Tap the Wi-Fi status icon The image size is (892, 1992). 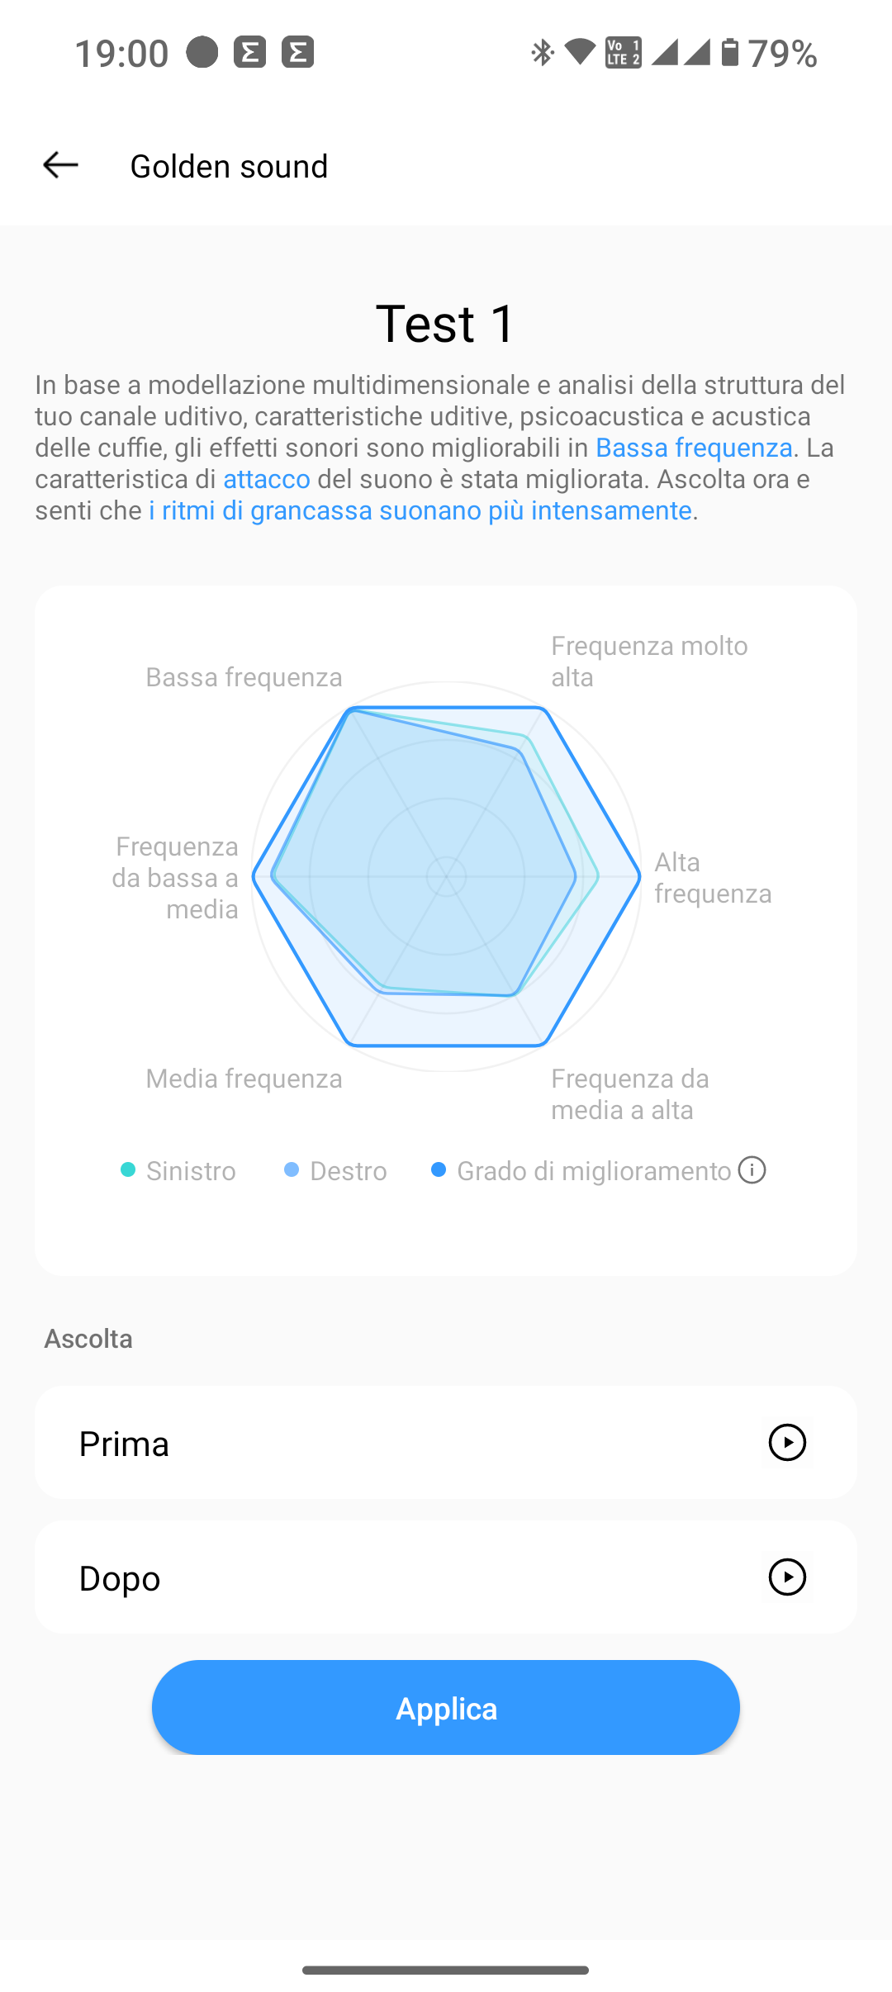tap(580, 53)
